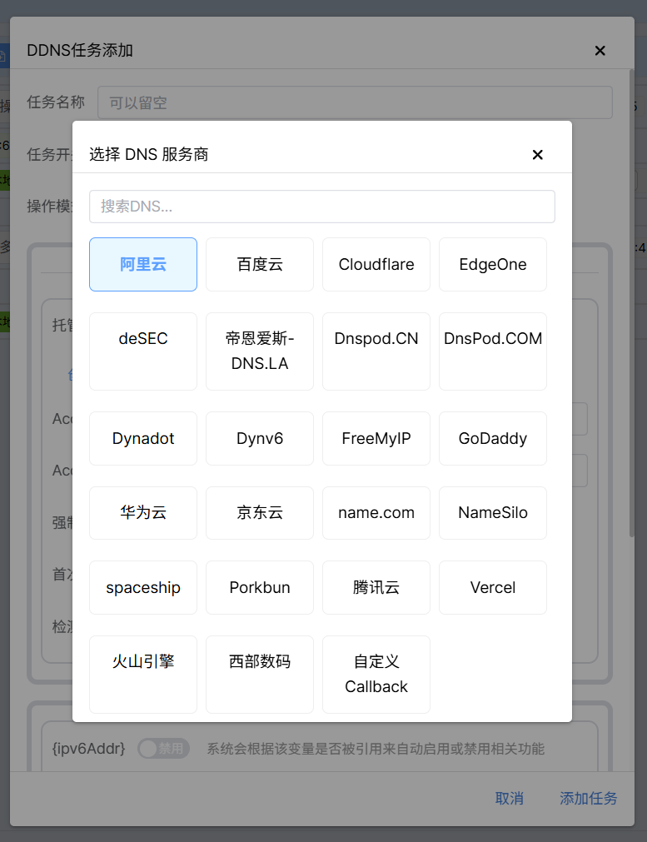Choose 火山引擎 provider

[x=143, y=675]
